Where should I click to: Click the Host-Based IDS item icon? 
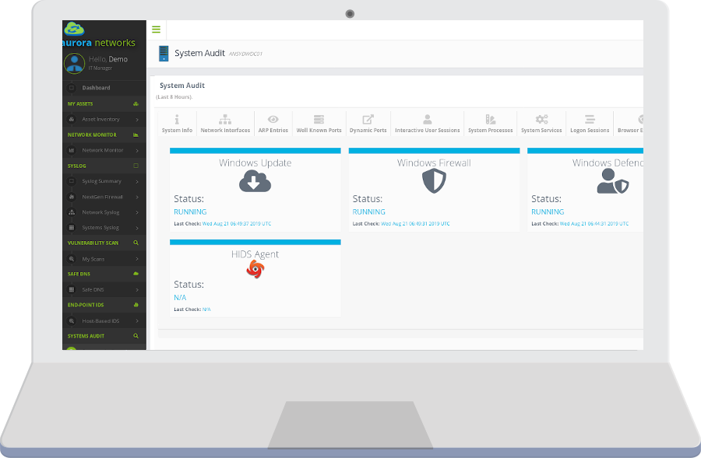[72, 321]
